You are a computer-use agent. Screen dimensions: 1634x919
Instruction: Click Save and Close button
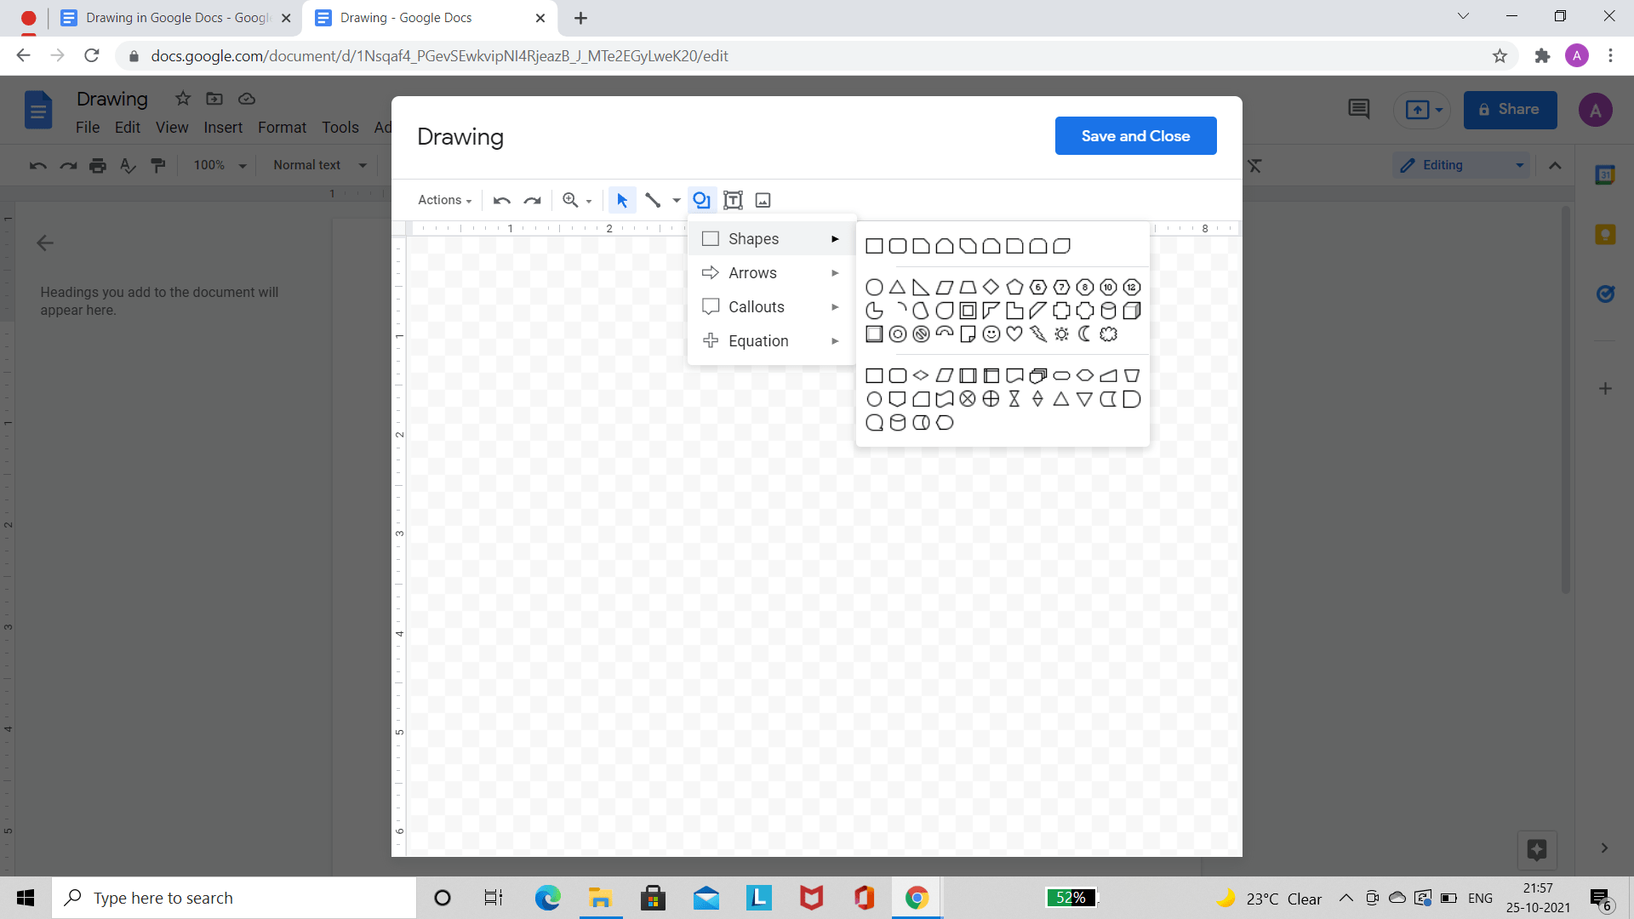click(1136, 134)
